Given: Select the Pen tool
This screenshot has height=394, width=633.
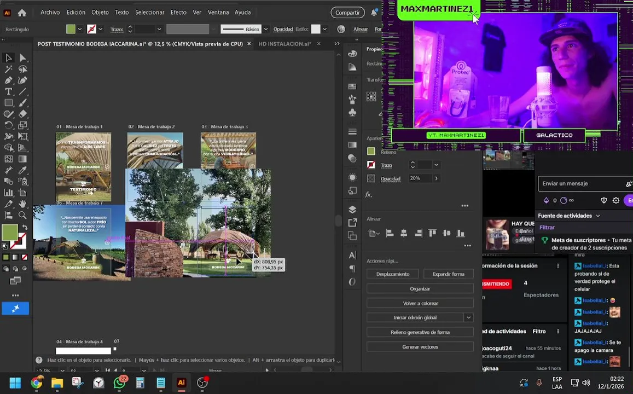Looking at the screenshot, I should pos(8,80).
